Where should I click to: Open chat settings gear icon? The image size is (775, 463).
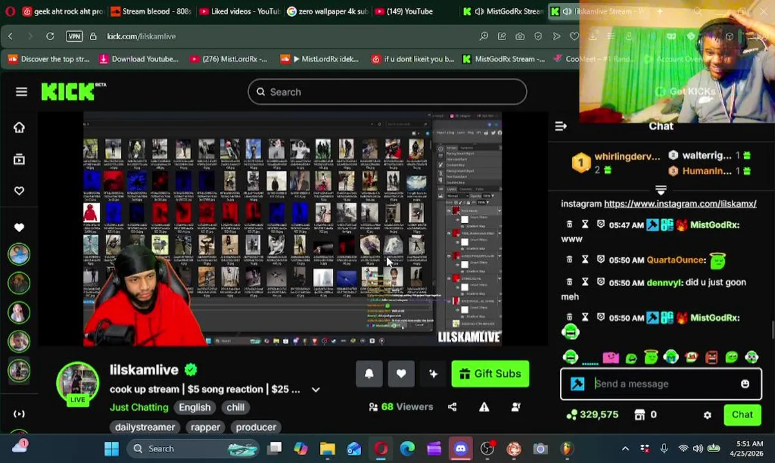pyautogui.click(x=707, y=415)
